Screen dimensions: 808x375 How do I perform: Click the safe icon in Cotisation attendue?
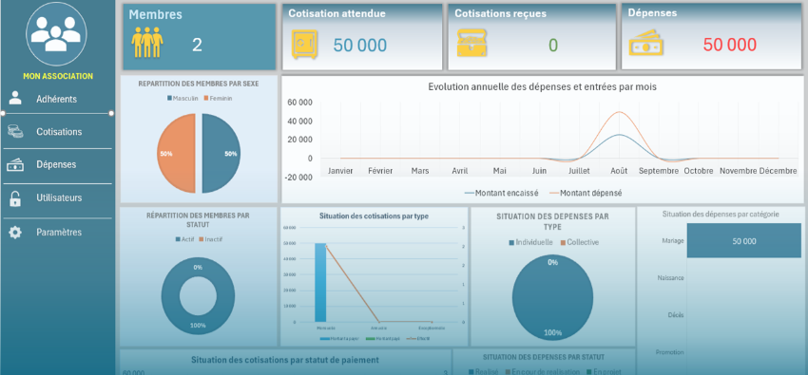coord(304,45)
